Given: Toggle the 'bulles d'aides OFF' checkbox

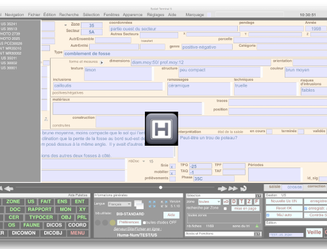Looking at the screenshot, I should [x=144, y=223].
